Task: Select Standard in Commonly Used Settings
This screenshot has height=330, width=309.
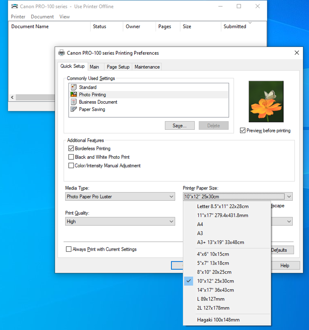Action: click(149, 87)
